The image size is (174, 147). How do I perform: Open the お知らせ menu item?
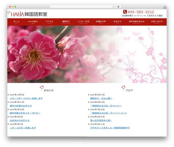[x=117, y=22]
